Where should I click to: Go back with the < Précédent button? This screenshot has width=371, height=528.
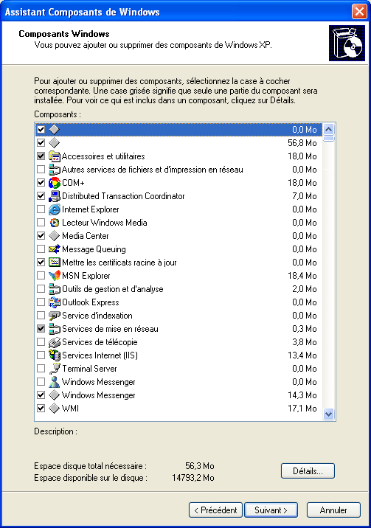click(215, 510)
